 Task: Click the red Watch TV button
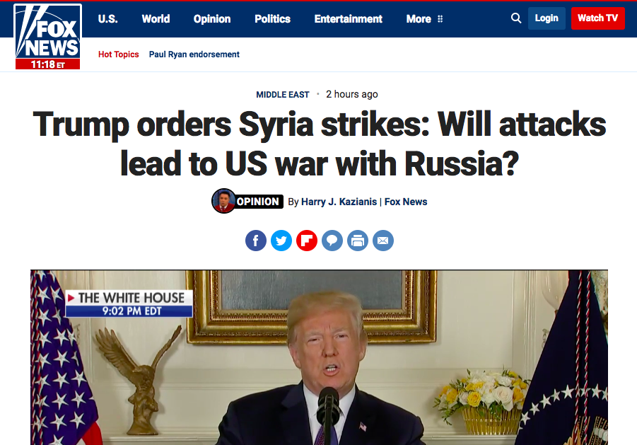[597, 18]
